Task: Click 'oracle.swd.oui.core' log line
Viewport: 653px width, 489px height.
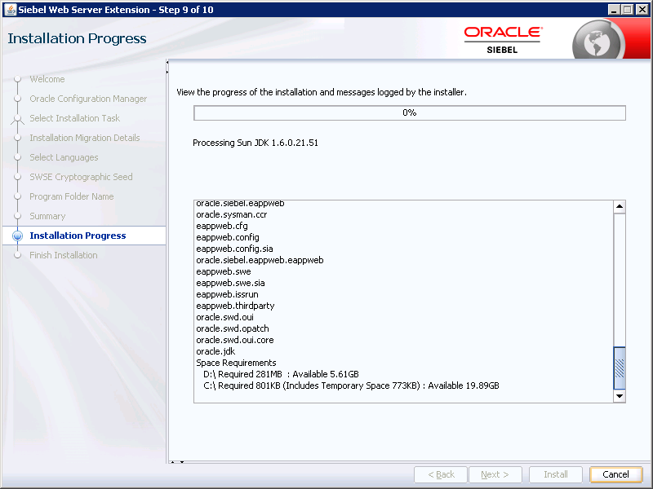Action: tap(235, 340)
